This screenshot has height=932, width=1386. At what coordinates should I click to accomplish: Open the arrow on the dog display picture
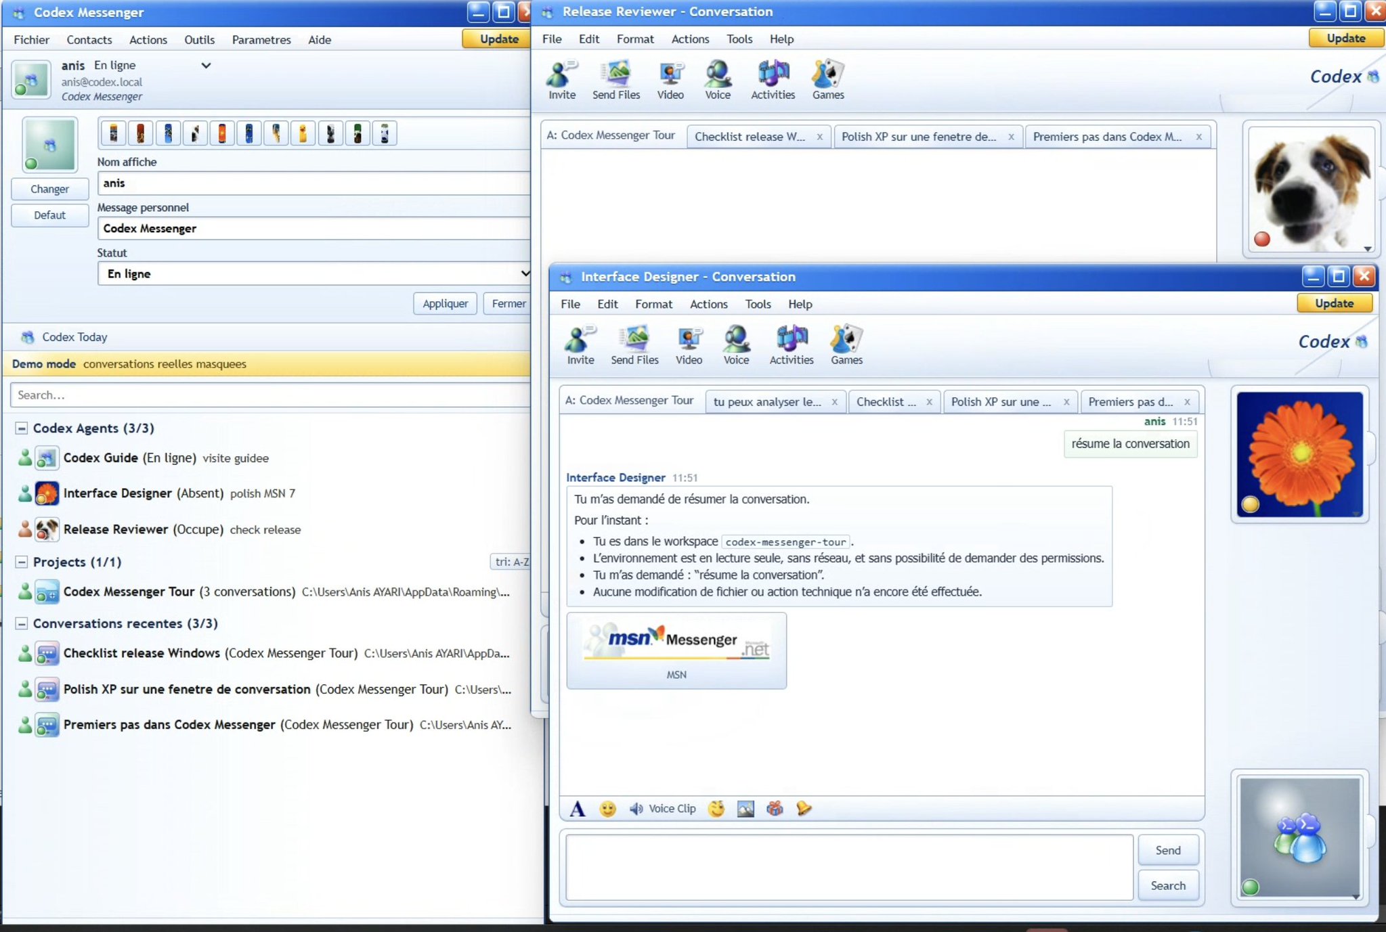tap(1367, 249)
